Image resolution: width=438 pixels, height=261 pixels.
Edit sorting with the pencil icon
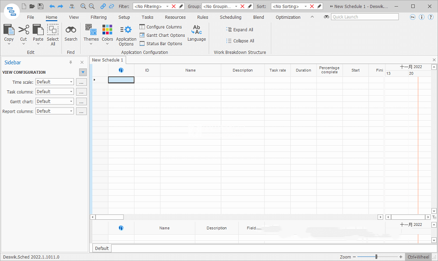coord(319,6)
